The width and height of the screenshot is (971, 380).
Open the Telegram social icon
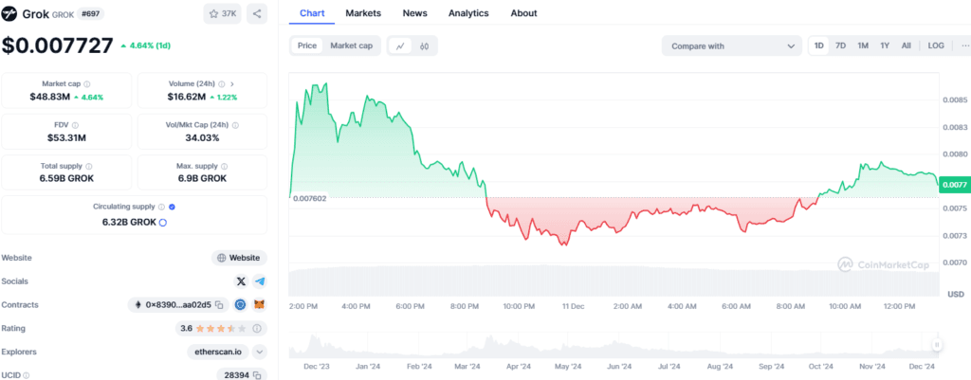[x=260, y=281]
